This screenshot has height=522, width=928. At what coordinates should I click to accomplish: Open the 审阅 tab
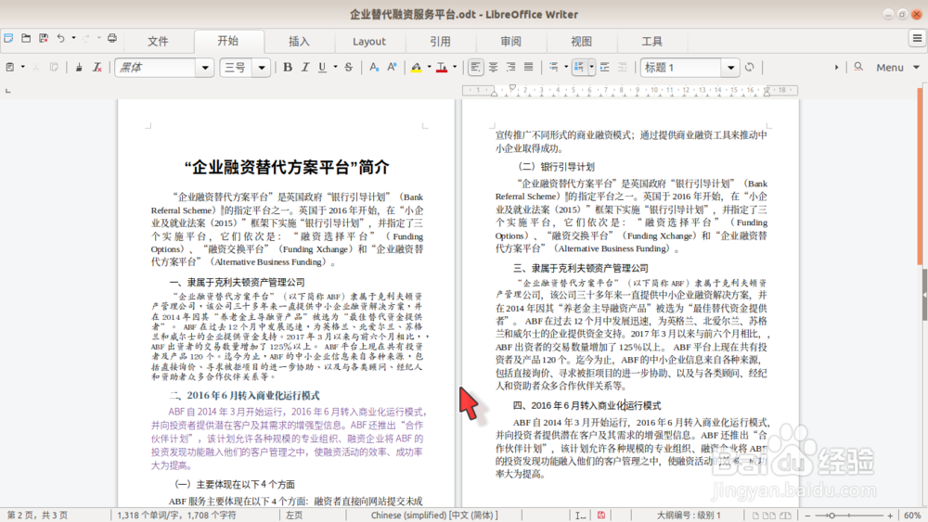click(510, 42)
